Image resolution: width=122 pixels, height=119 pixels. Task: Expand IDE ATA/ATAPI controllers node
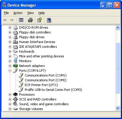[10, 47]
